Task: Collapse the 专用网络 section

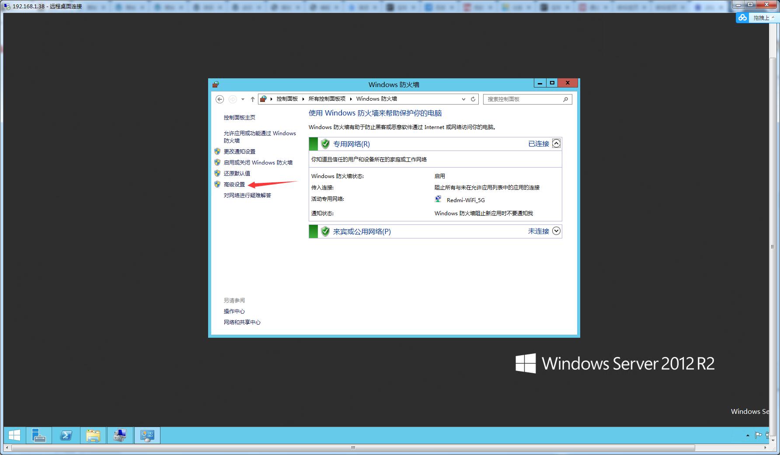Action: pos(556,143)
